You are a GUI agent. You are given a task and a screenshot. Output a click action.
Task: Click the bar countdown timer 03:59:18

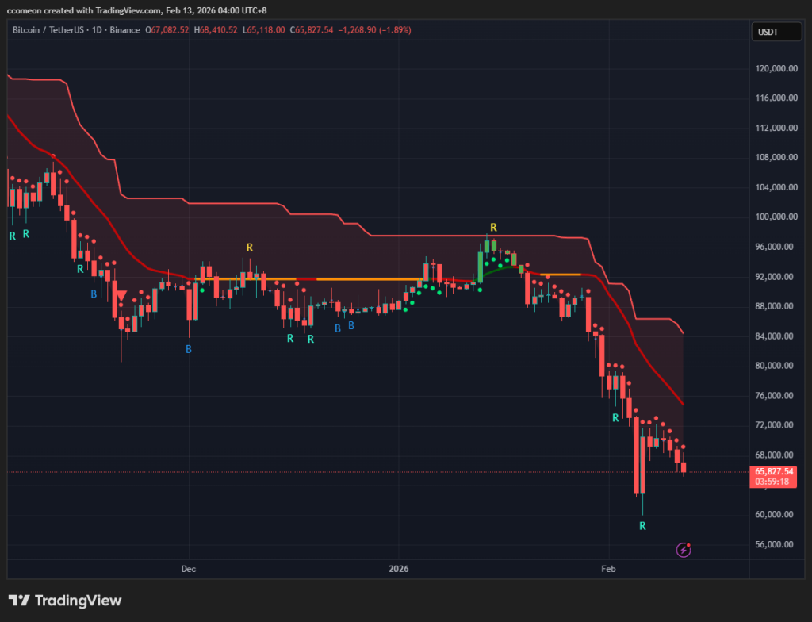pos(774,482)
